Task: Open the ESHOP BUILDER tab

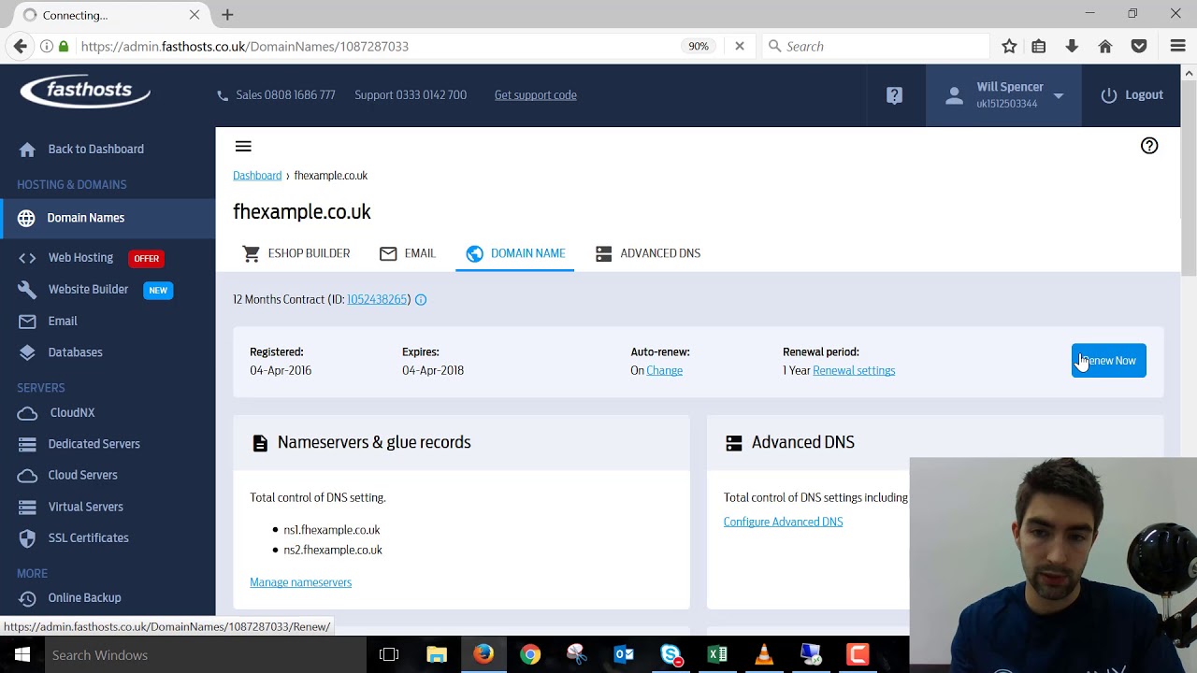Action: 296,253
